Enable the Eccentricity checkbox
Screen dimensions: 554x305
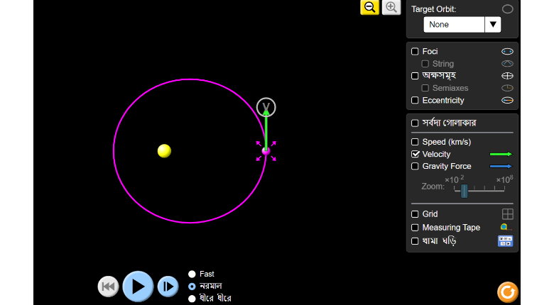click(415, 100)
